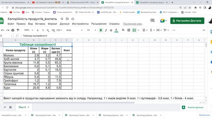Image resolution: width=212 pixels, height=119 pixels.
Task: Print the spreadsheet
Action: 13,30
